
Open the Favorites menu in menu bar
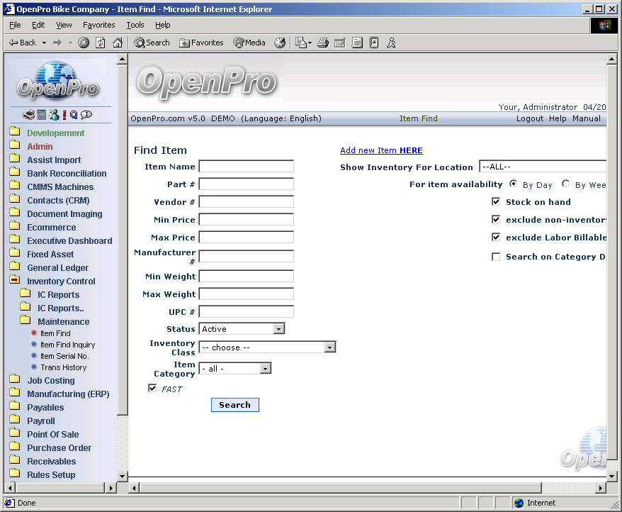coord(98,25)
